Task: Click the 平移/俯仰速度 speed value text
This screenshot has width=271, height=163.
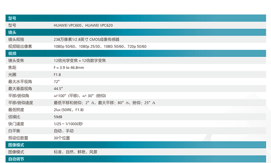Action: click(104, 103)
